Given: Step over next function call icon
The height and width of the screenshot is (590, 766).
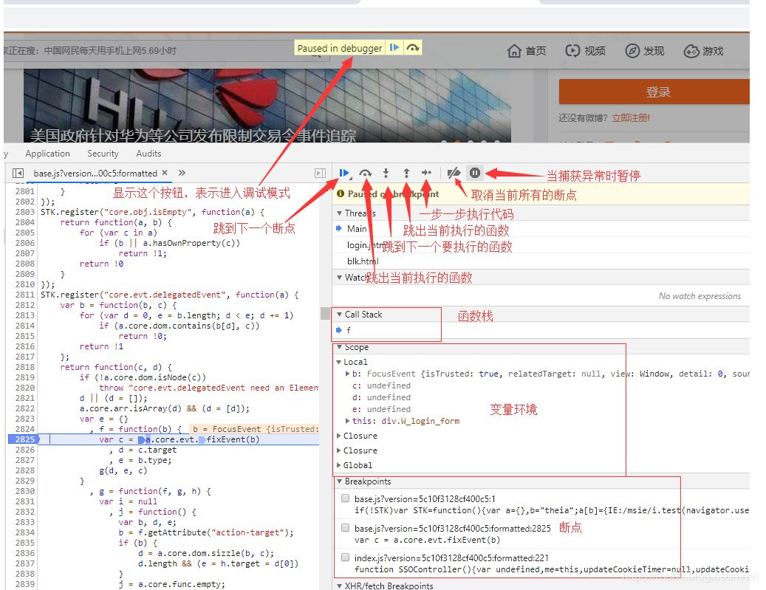Looking at the screenshot, I should [x=365, y=173].
